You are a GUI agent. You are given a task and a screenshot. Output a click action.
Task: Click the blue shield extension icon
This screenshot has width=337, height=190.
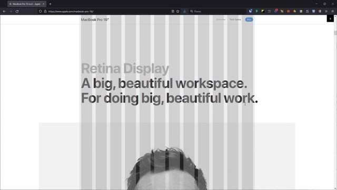251,11
